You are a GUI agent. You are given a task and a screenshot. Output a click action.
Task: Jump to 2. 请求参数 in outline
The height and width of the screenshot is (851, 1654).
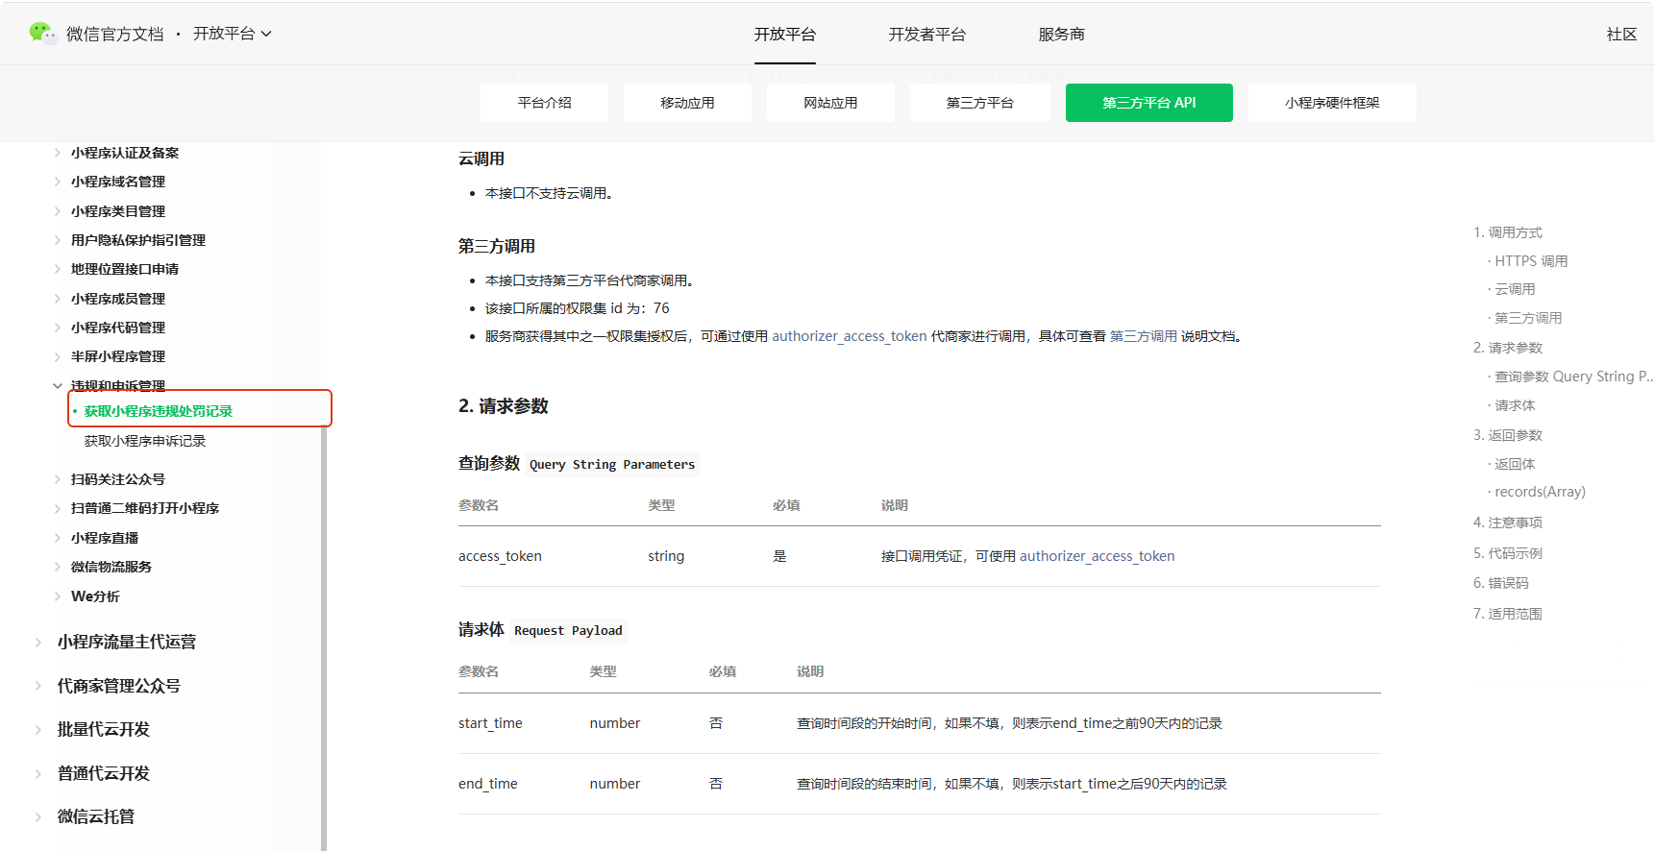point(1508,348)
